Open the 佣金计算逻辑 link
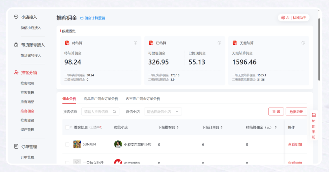 click(x=93, y=18)
